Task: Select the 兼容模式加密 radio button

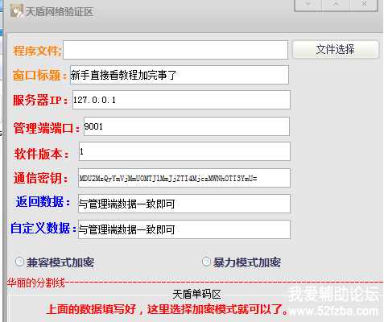Action: 19,262
